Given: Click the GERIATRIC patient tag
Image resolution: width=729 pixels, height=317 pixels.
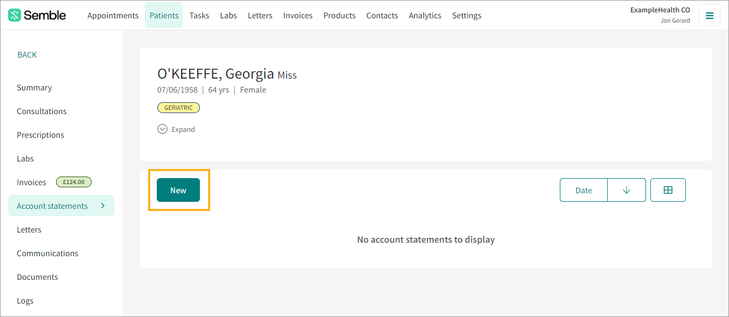Looking at the screenshot, I should (178, 108).
